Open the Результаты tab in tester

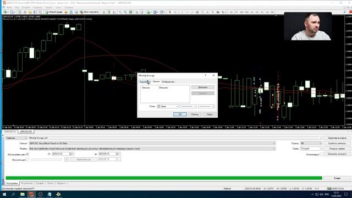pyautogui.click(x=27, y=183)
